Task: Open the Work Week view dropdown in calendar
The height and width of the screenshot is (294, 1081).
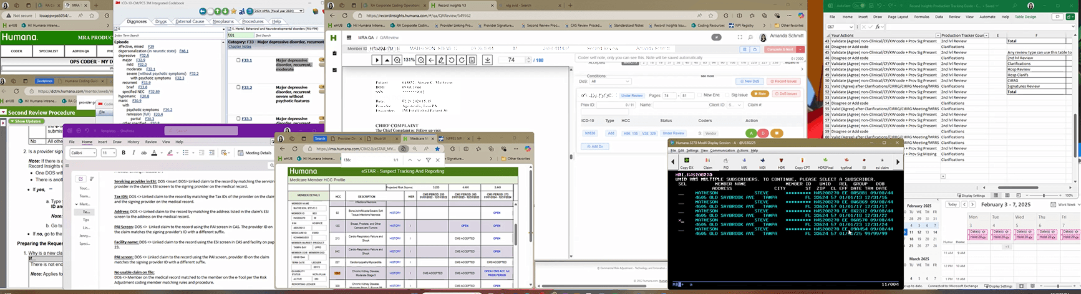Action: (1065, 204)
